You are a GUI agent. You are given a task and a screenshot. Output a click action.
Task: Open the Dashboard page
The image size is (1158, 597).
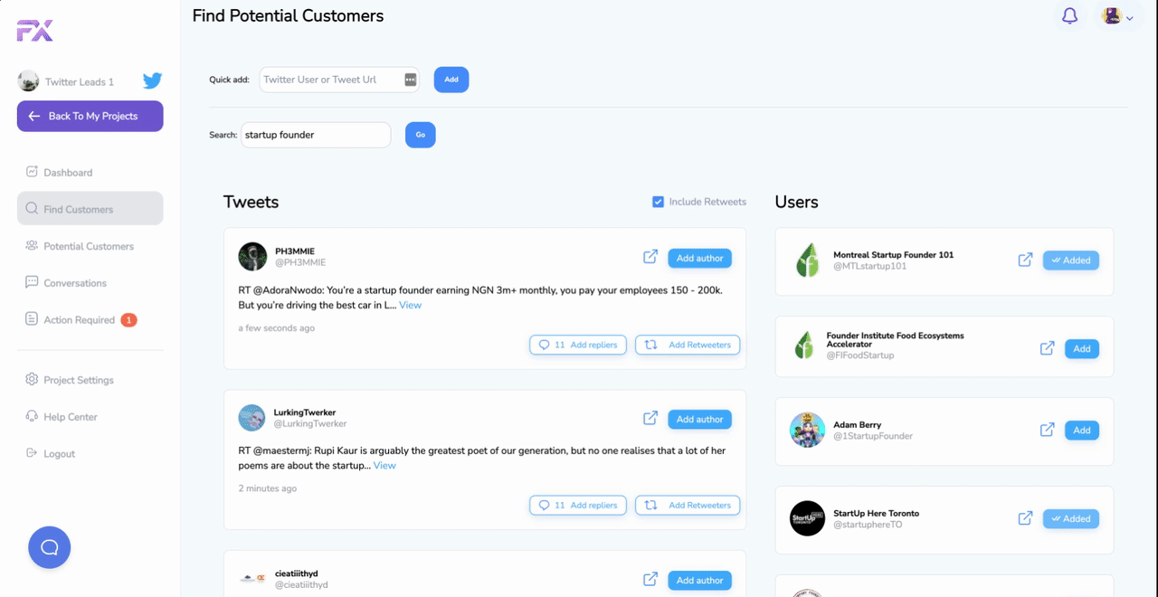(x=68, y=172)
